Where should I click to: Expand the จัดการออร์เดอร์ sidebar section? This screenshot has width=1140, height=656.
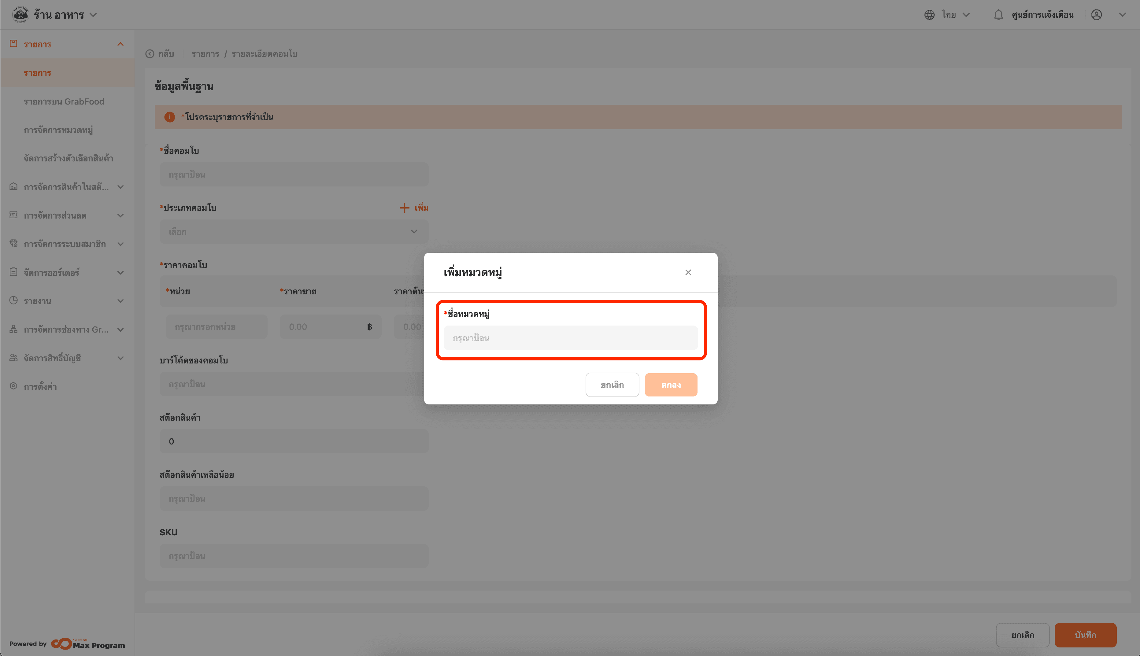(x=120, y=273)
